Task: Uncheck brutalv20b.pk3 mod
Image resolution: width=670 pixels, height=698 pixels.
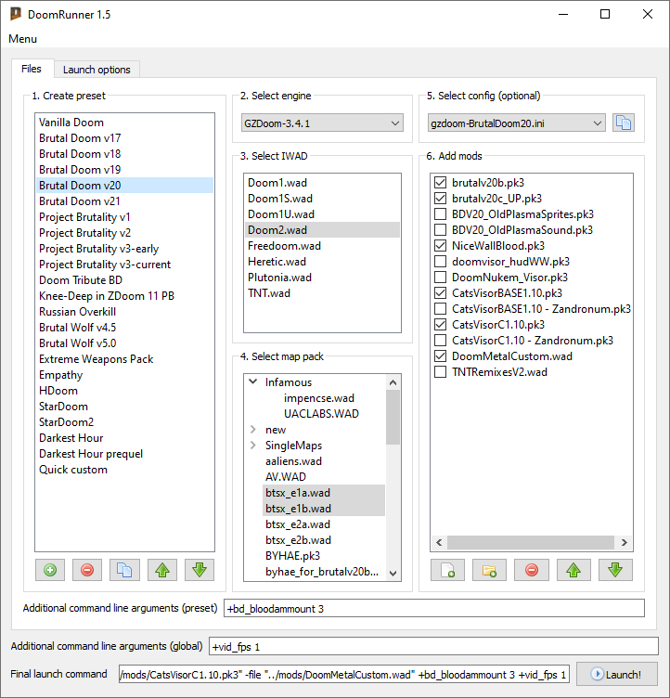Action: pyautogui.click(x=440, y=183)
